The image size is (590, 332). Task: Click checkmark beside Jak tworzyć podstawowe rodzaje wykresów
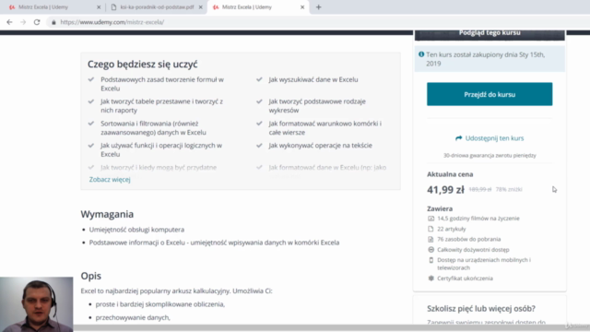(x=259, y=101)
